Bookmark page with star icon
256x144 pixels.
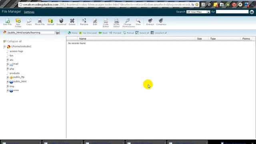click(x=197, y=4)
